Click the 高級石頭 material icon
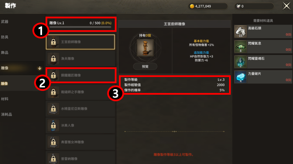This screenshot has height=164, width=293. pyautogui.click(x=241, y=32)
